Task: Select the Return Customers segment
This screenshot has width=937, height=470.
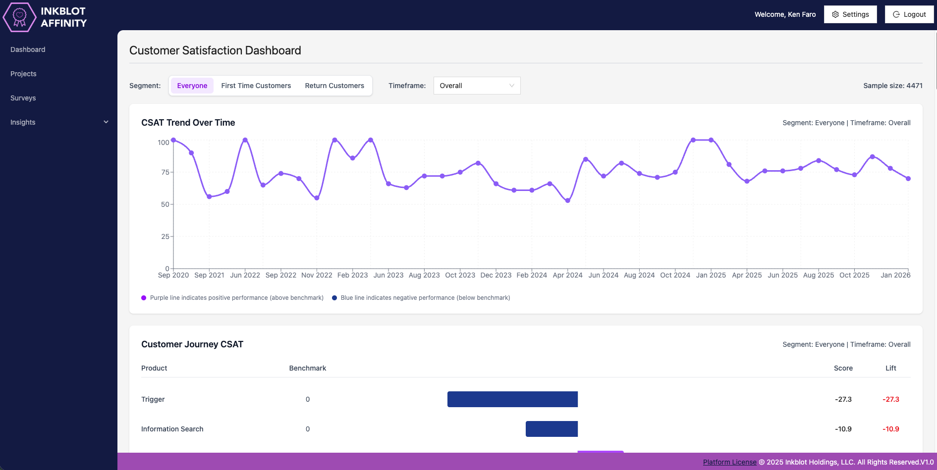Action: point(334,86)
